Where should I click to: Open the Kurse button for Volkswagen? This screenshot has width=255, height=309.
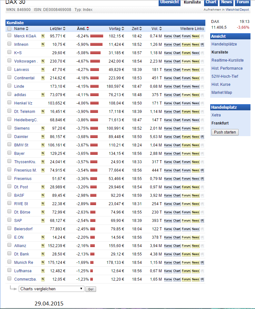click(x=168, y=61)
